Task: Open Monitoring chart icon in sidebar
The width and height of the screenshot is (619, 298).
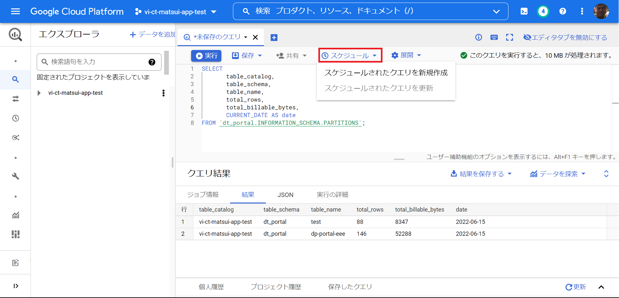Action: click(15, 215)
